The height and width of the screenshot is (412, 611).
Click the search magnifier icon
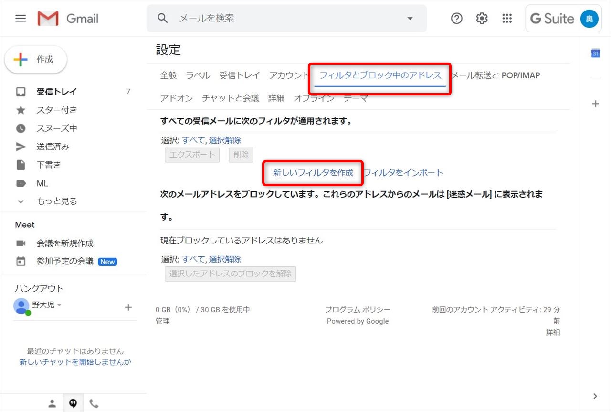(x=163, y=18)
